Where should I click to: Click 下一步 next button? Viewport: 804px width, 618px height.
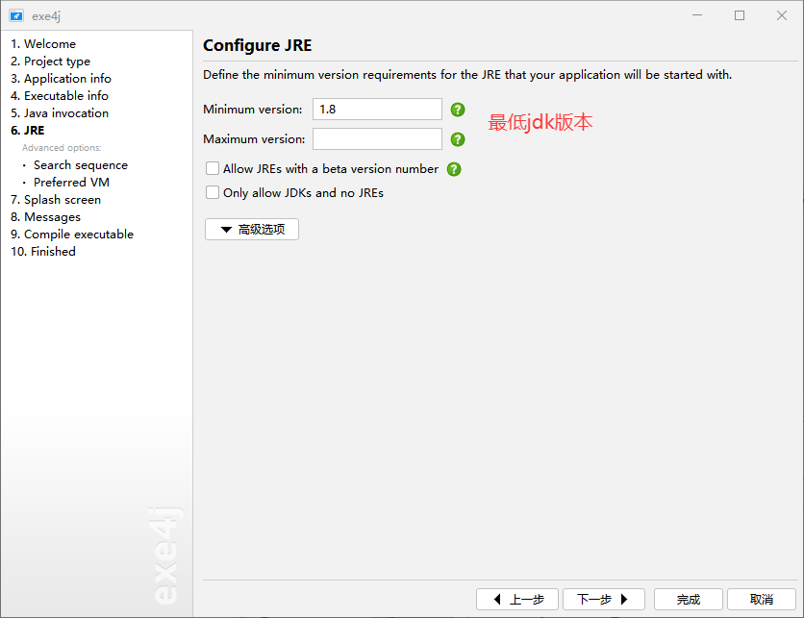[604, 599]
